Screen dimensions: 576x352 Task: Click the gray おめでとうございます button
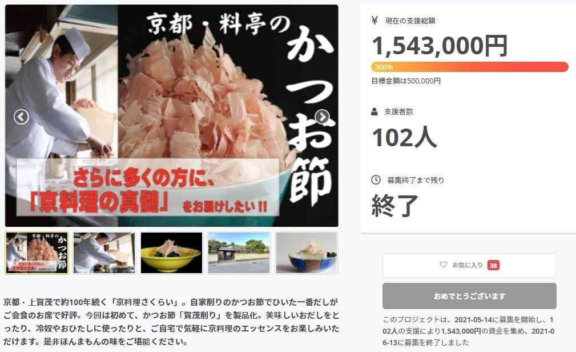point(469,296)
